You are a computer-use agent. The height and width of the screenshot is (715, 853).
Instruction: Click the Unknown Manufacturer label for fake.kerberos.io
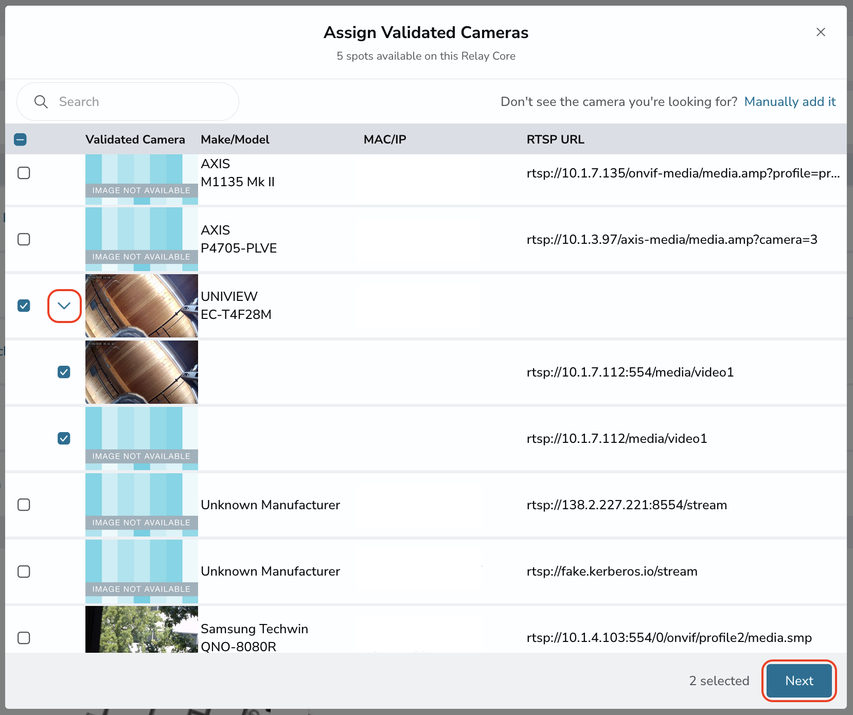coord(270,571)
